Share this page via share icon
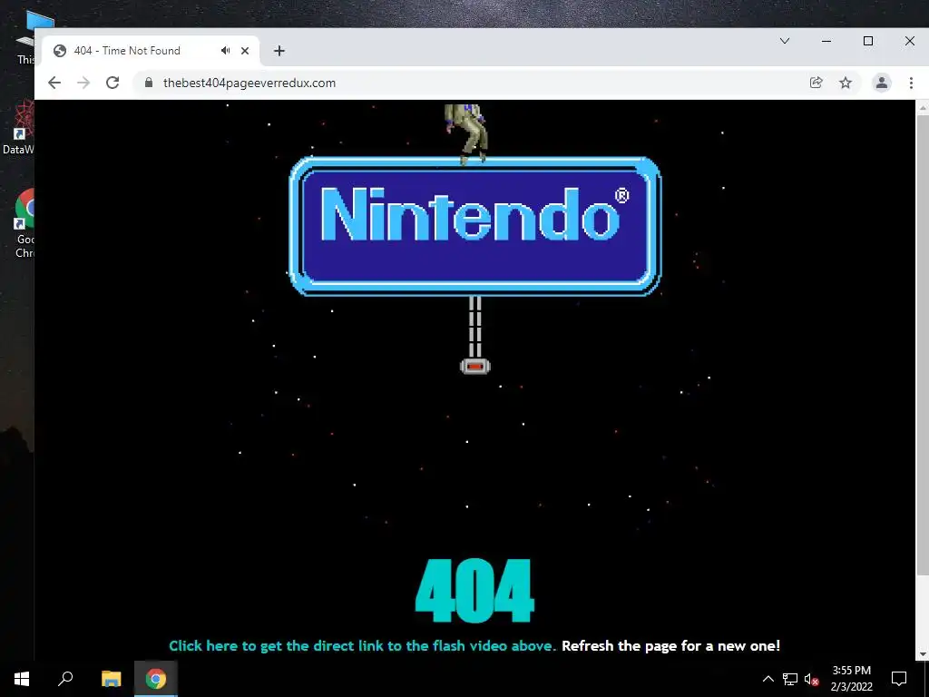The height and width of the screenshot is (697, 929). 816,83
